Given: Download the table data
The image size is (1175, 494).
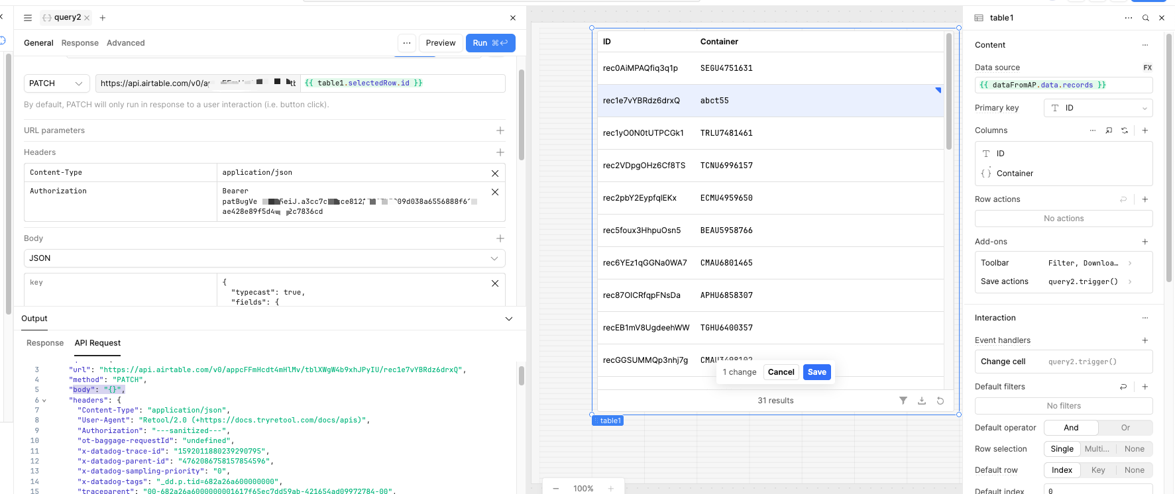Looking at the screenshot, I should (x=922, y=401).
